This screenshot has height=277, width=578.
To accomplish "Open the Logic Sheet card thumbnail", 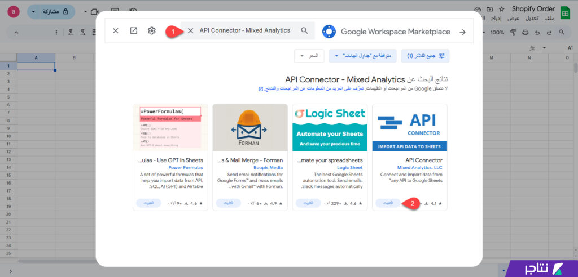I will click(330, 127).
